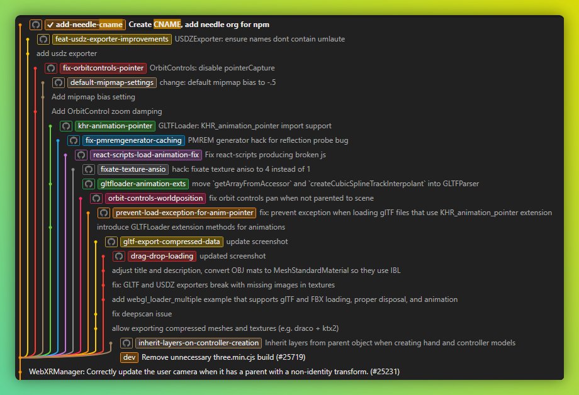The width and height of the screenshot is (579, 395).
Task: Click GitHub icon beside khr-animation-pointer
Action: 66,126
